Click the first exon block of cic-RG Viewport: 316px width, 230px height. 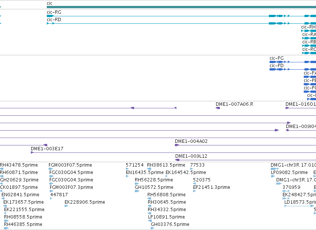[51, 16]
